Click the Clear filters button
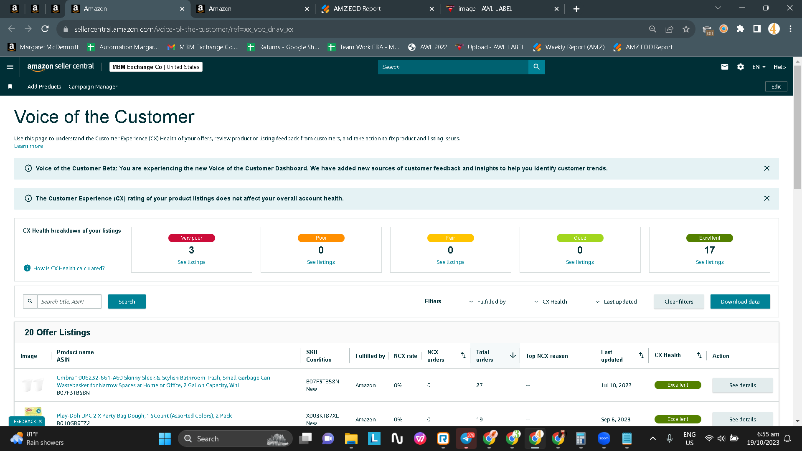 coord(679,302)
